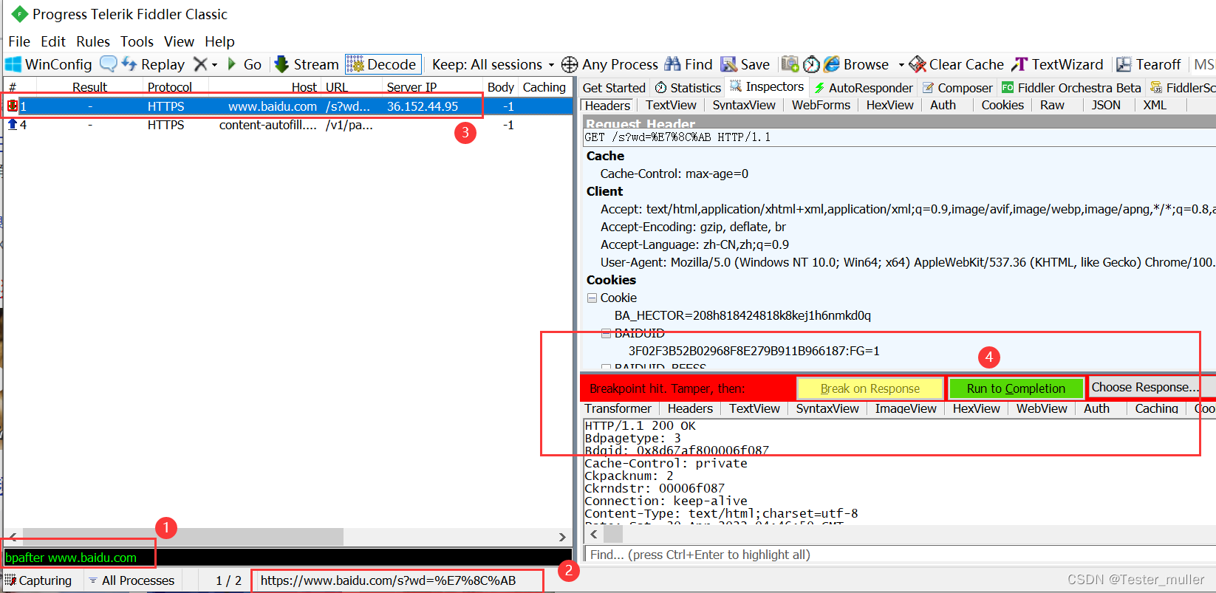This screenshot has height=593, width=1216.
Task: Click session list scroll right arrow
Action: click(562, 537)
